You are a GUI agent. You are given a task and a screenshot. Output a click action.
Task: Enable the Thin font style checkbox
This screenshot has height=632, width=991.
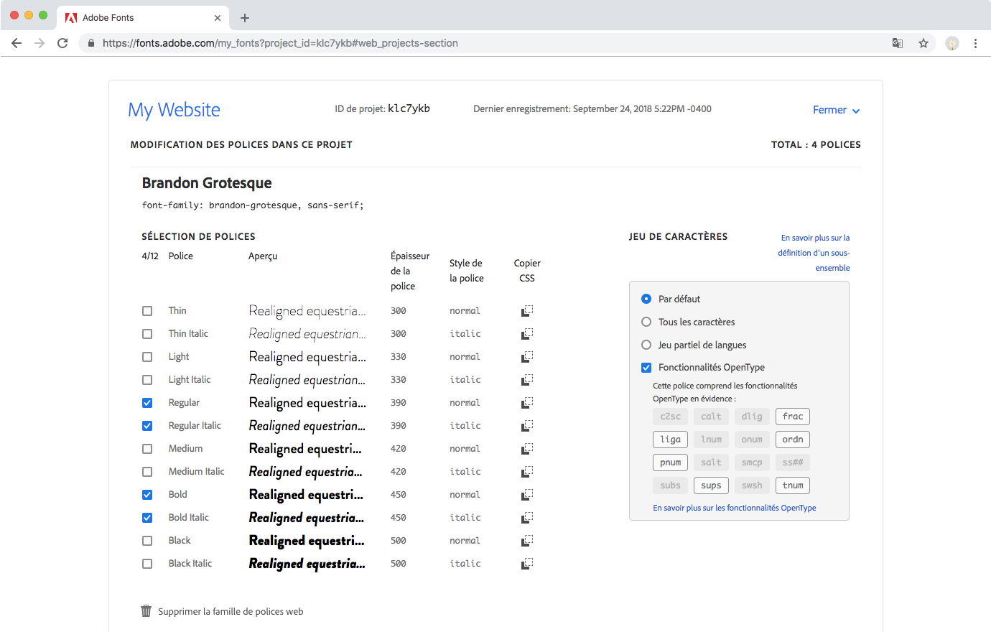point(147,310)
